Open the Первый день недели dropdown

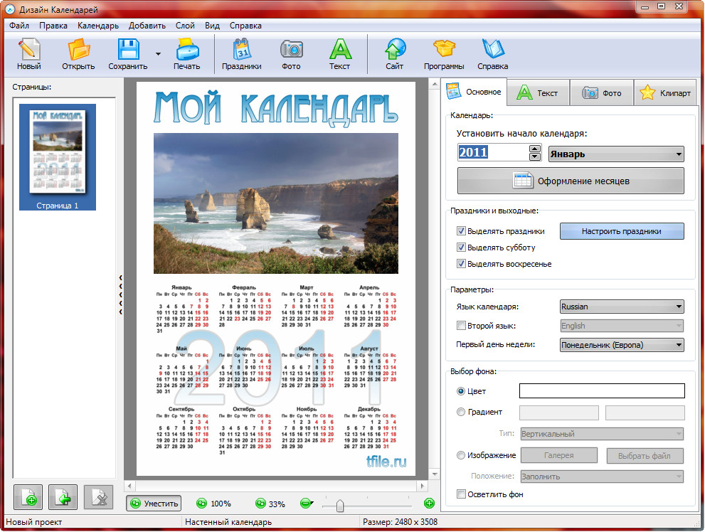(622, 345)
